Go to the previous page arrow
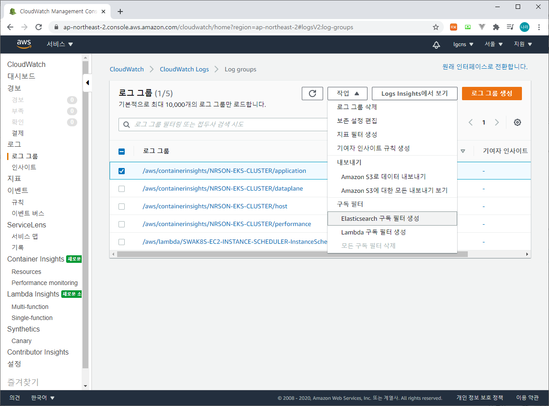 470,122
